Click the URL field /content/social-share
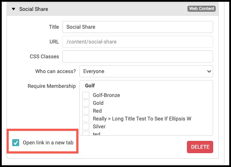This screenshot has width=231, height=167. pos(138,42)
